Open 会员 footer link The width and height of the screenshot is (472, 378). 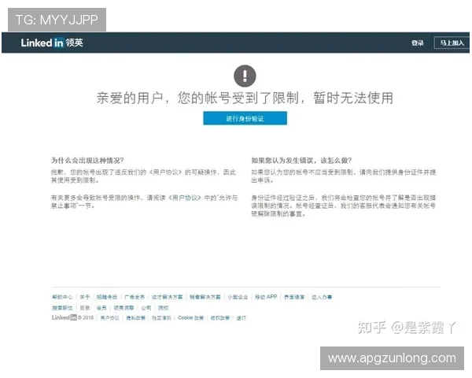coord(101,308)
